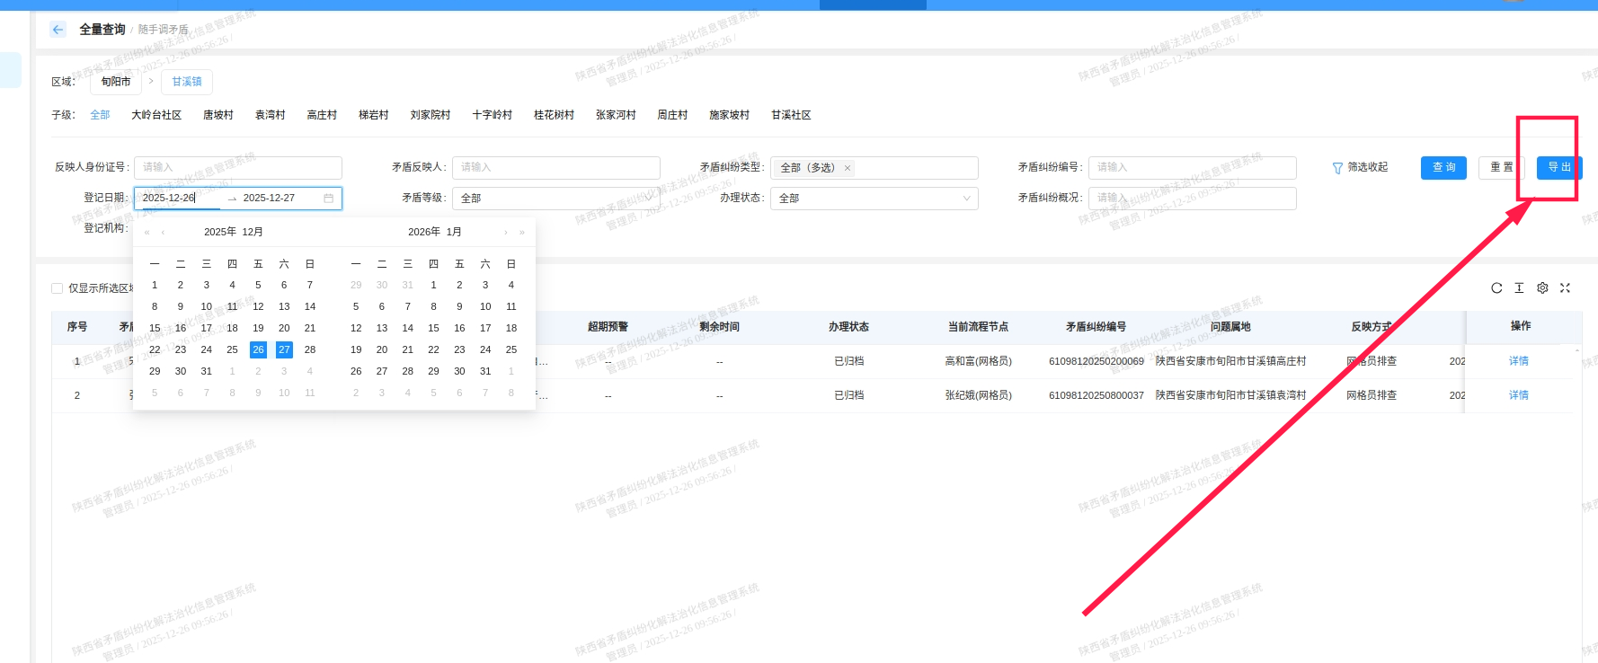The height and width of the screenshot is (663, 1598).
Task: Click the table refresh icon
Action: coord(1496,288)
